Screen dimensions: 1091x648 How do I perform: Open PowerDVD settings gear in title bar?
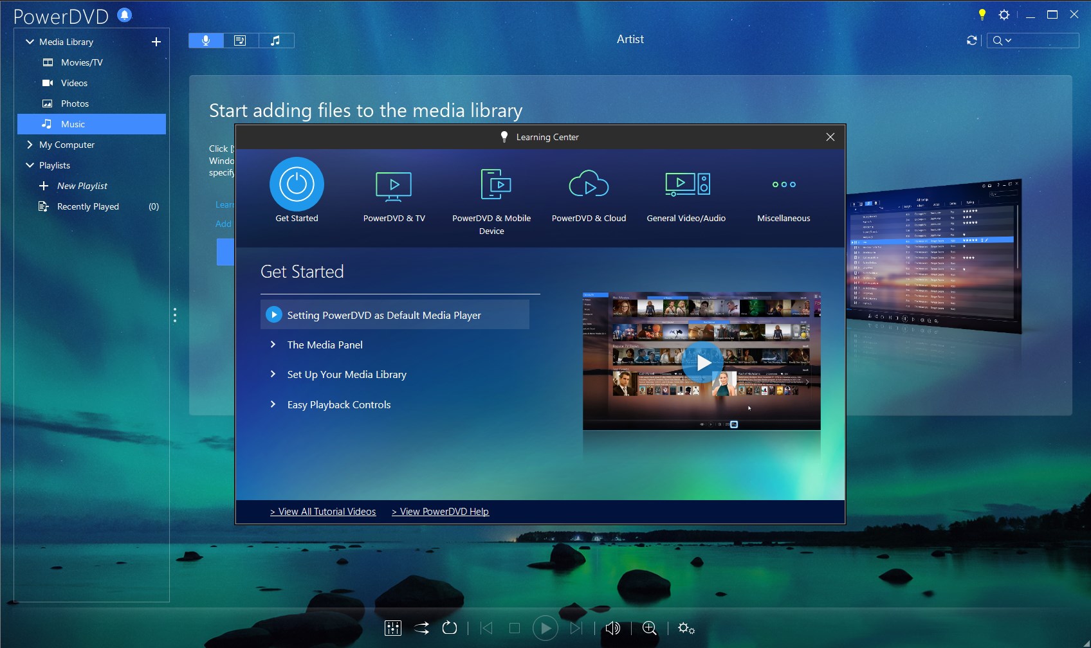(1004, 14)
